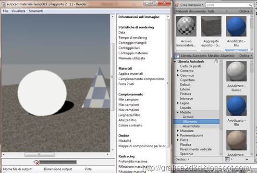Select Acciaio inossidabile checkered sphere thumbnail

click(186, 26)
